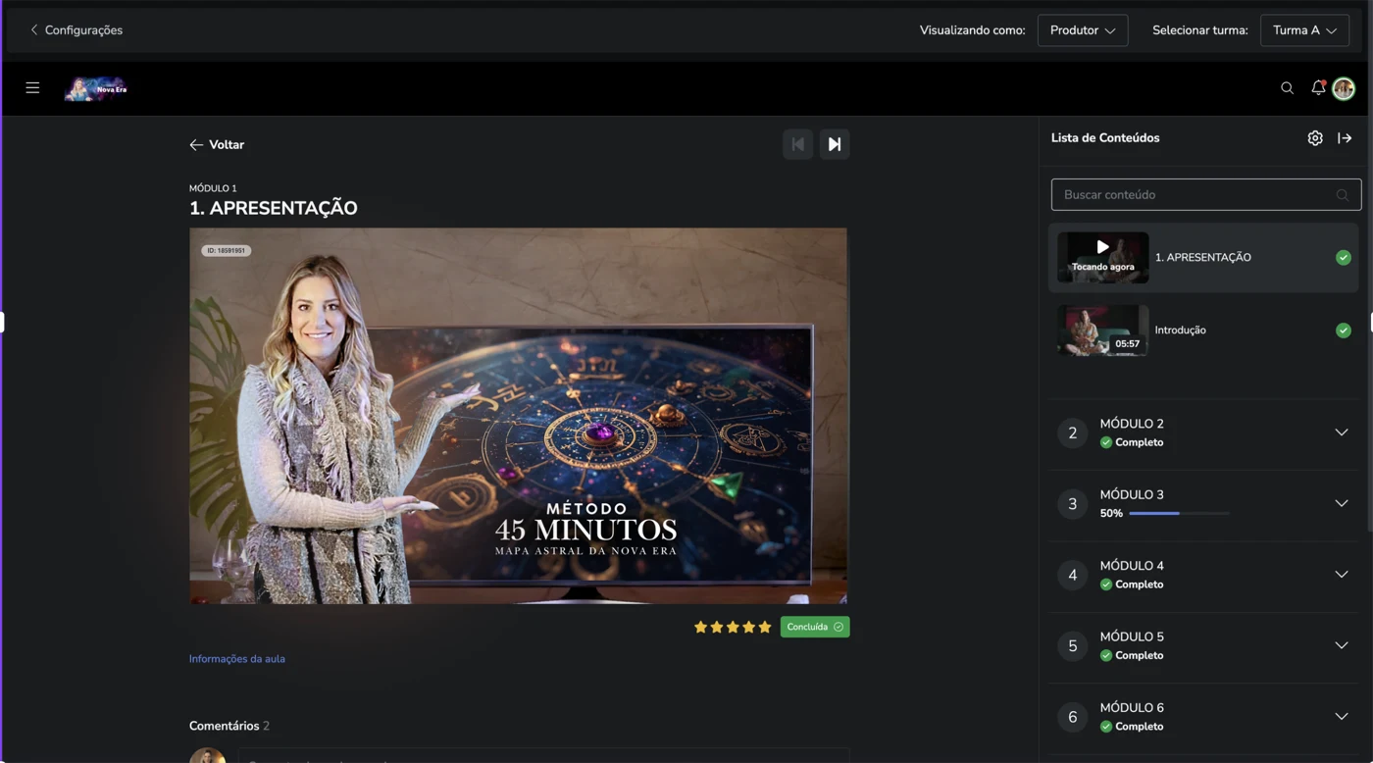Rate five stars on the lesson
Image resolution: width=1373 pixels, height=763 pixels.
tap(764, 626)
